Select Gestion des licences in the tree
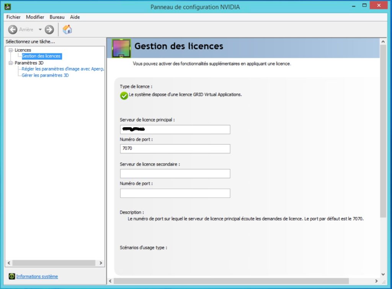 point(42,56)
